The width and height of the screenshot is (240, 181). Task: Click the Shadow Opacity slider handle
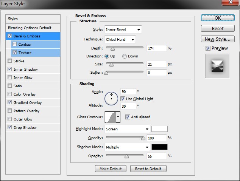tap(126, 156)
